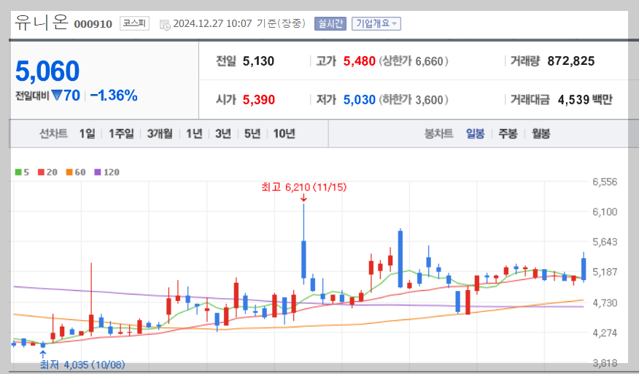
Task: Click the 코스피 market badge
Action: click(134, 23)
